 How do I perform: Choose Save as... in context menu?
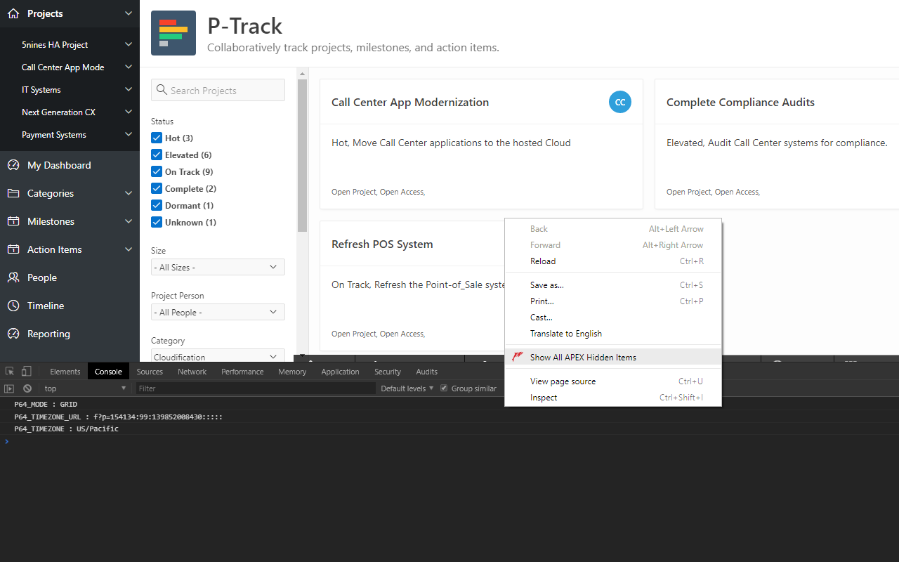612,285
